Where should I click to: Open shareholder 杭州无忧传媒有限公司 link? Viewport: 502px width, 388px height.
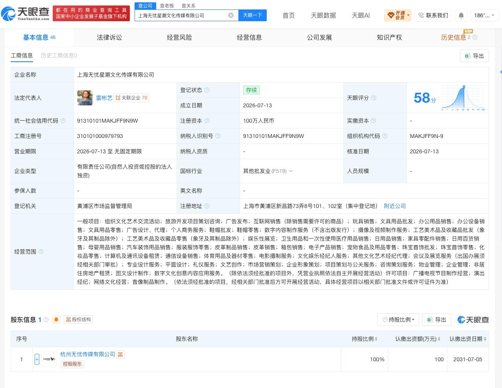(x=88, y=354)
